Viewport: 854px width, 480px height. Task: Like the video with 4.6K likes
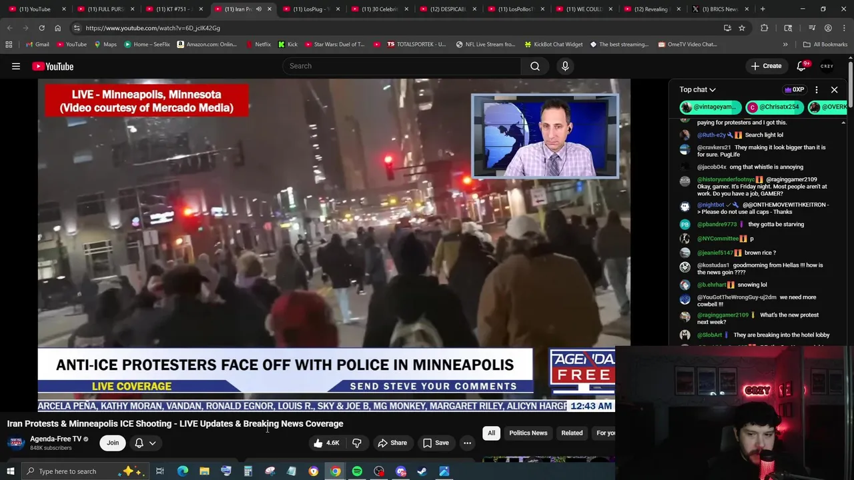click(326, 443)
